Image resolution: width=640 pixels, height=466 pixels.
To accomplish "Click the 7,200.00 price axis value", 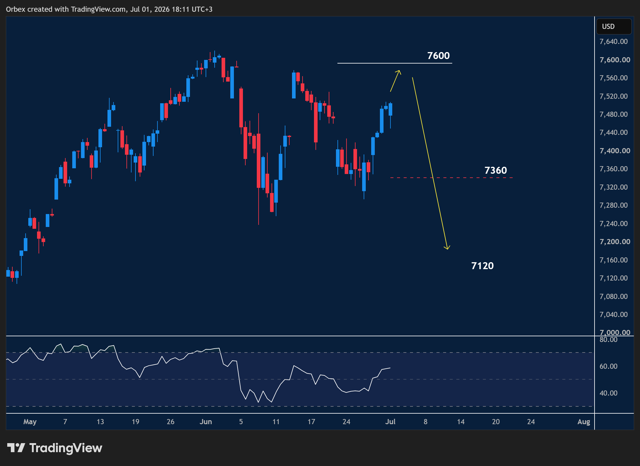I will coord(615,242).
